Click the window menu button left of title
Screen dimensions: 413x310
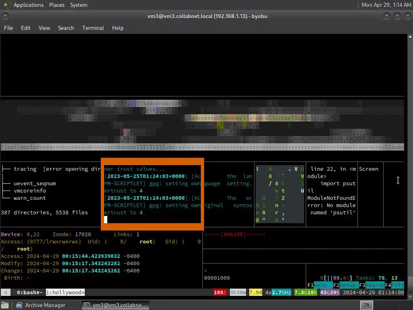pos(5,16)
